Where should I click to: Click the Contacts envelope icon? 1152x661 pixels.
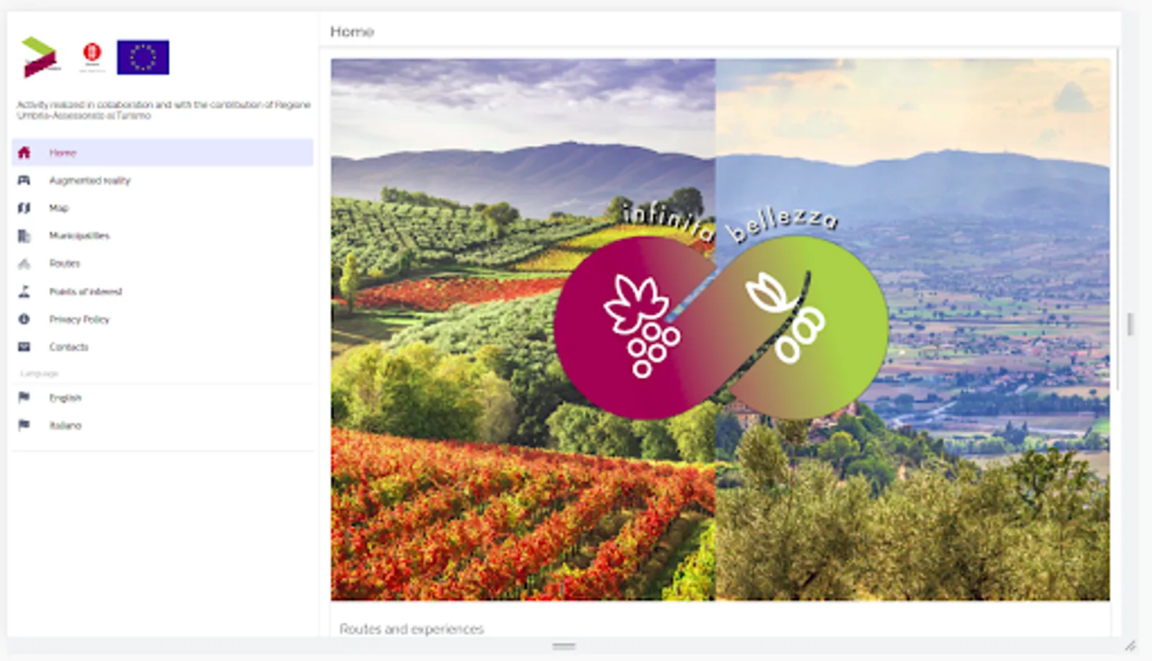click(x=24, y=347)
